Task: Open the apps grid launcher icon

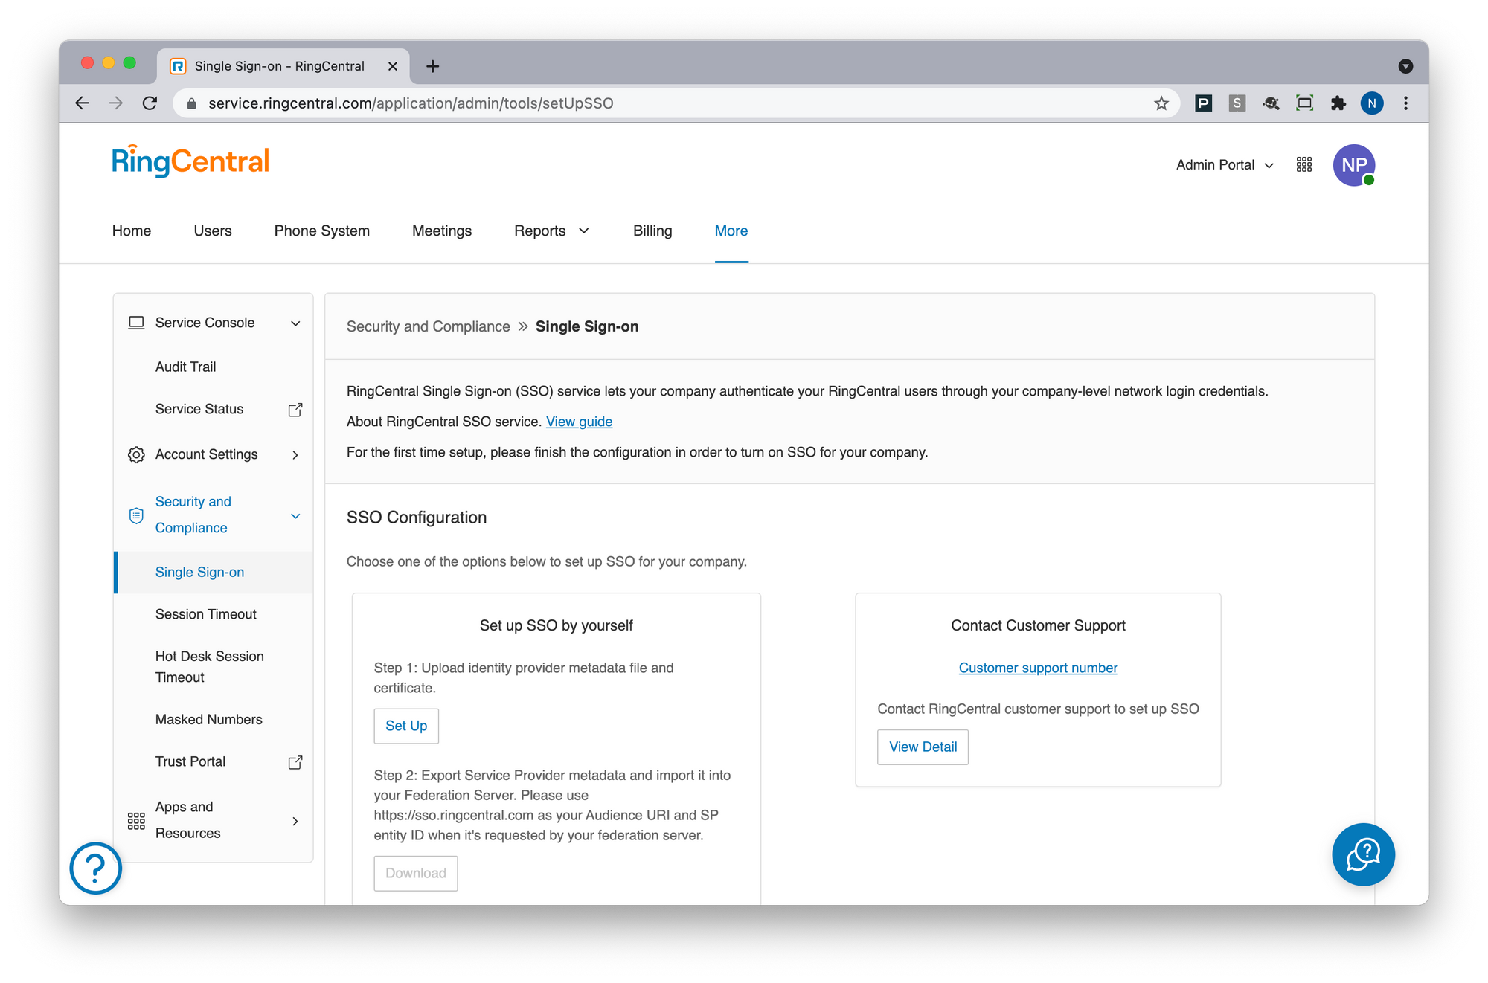Action: click(x=1304, y=164)
